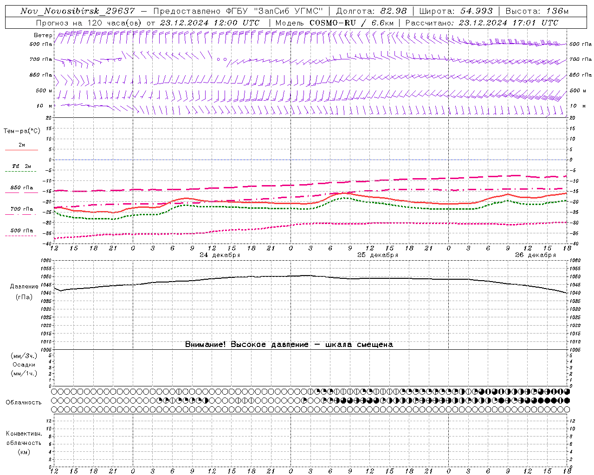Click the '(мм/1ч.)' precipitation unit label
Screen dimensions: 594x475
tap(24, 373)
